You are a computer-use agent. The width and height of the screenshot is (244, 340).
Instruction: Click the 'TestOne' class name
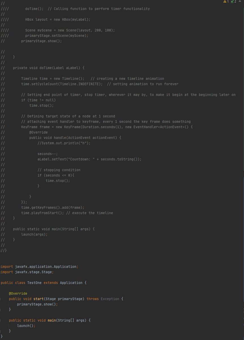coord(35,283)
